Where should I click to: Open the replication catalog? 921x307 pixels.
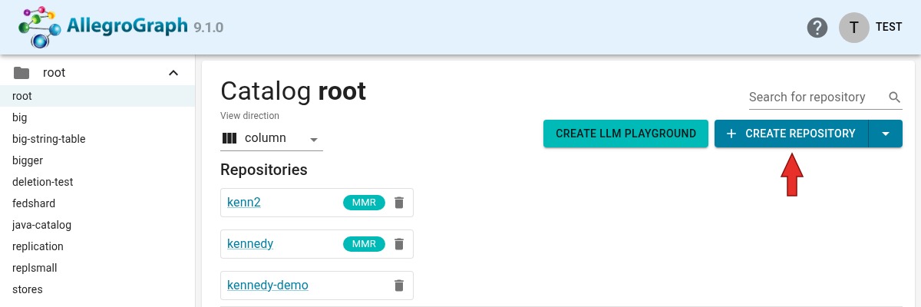click(97, 246)
